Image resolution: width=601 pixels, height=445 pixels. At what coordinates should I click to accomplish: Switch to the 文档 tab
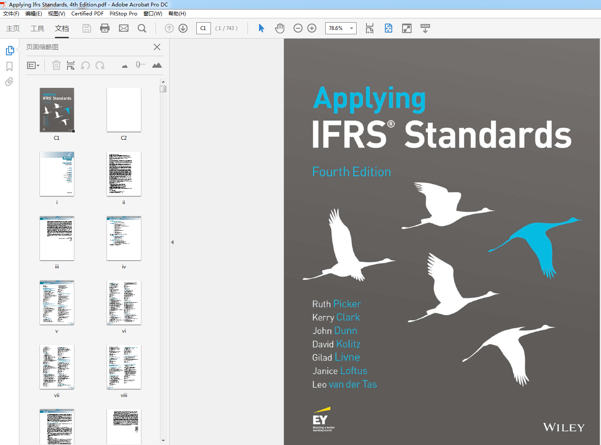[x=62, y=28]
